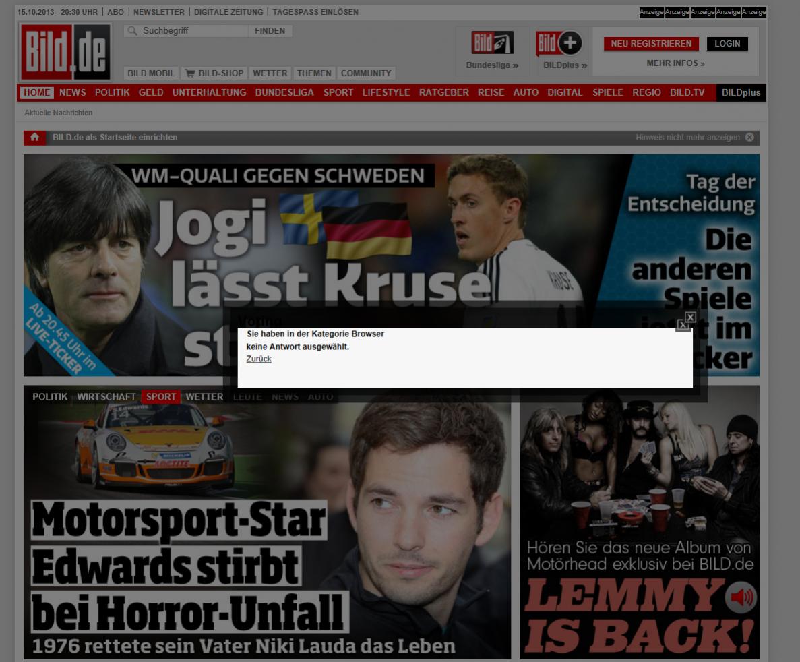Viewport: 800px width, 662px height.
Task: Select HOME in main navigation
Action: pos(37,92)
